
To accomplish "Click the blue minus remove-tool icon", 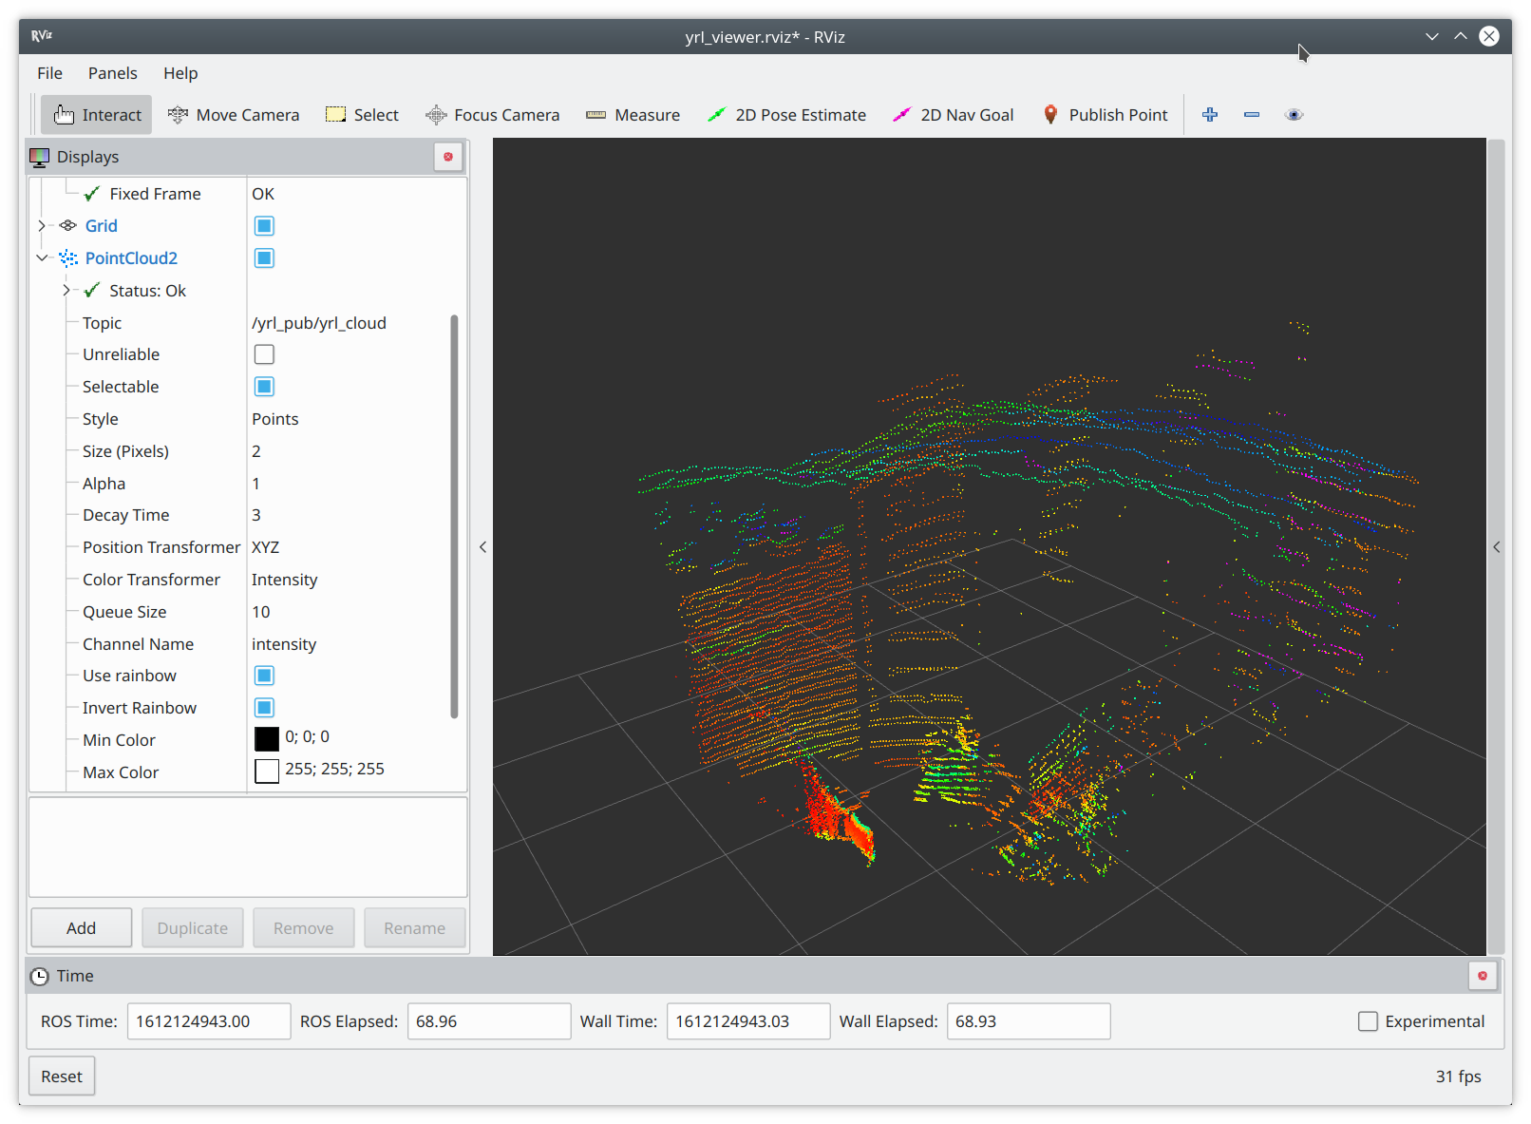I will coord(1252,115).
